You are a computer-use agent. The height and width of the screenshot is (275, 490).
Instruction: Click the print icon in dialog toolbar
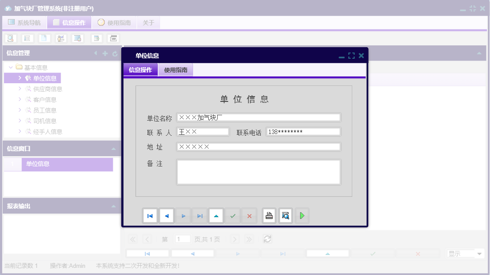269,216
